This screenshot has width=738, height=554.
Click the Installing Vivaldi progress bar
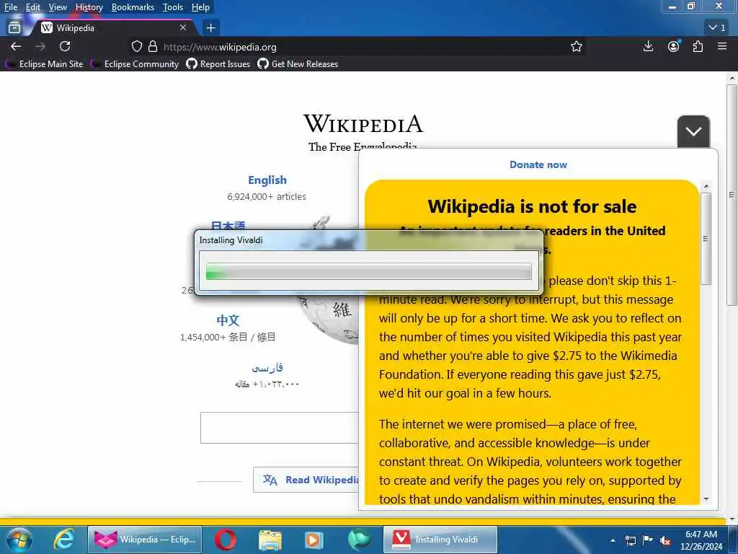pyautogui.click(x=368, y=271)
